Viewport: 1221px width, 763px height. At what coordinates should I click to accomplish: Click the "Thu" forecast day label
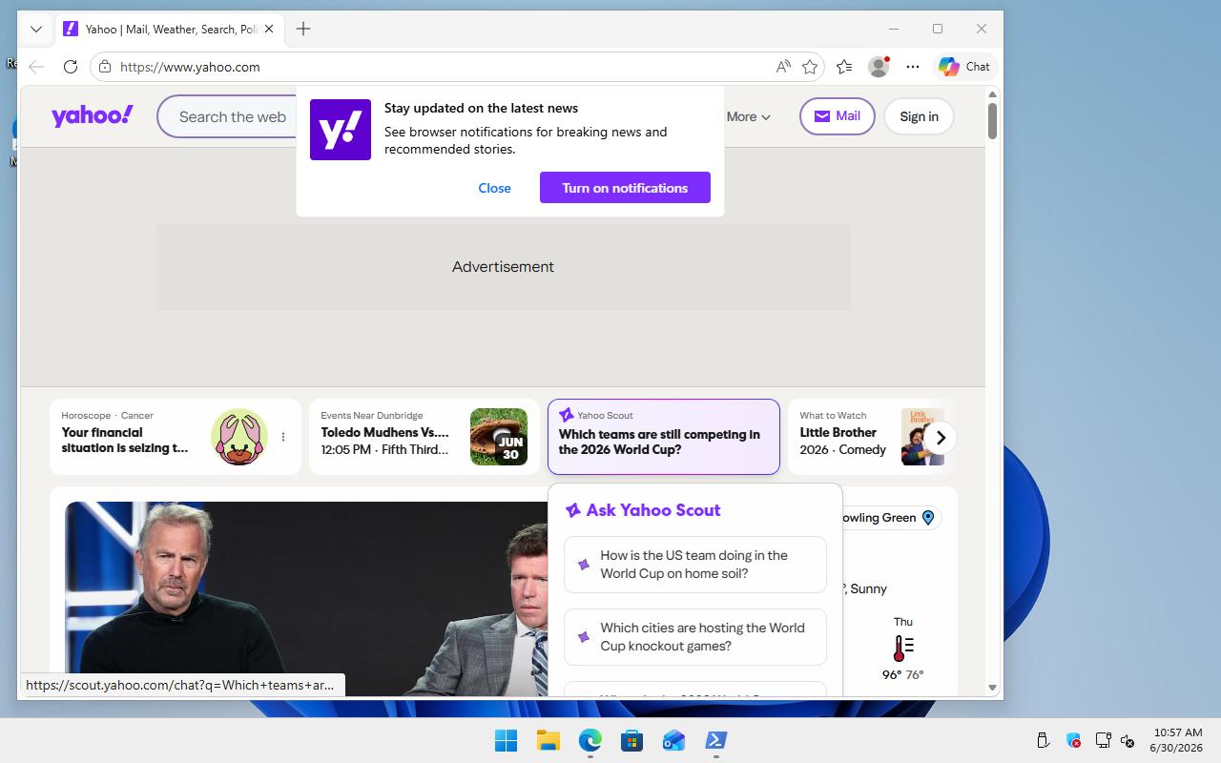point(903,622)
